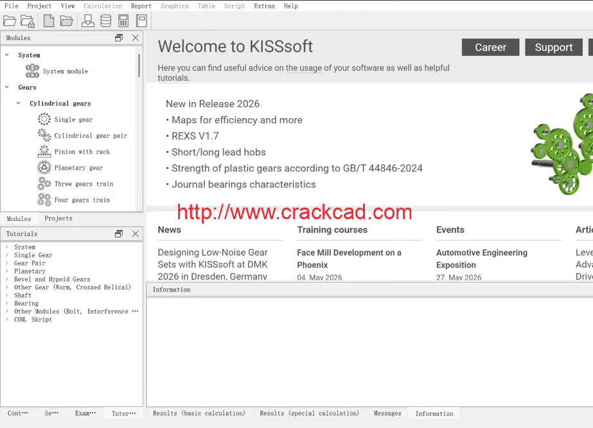This screenshot has height=428, width=593.
Task: Open the Results (special calculation) tab
Action: (x=310, y=413)
